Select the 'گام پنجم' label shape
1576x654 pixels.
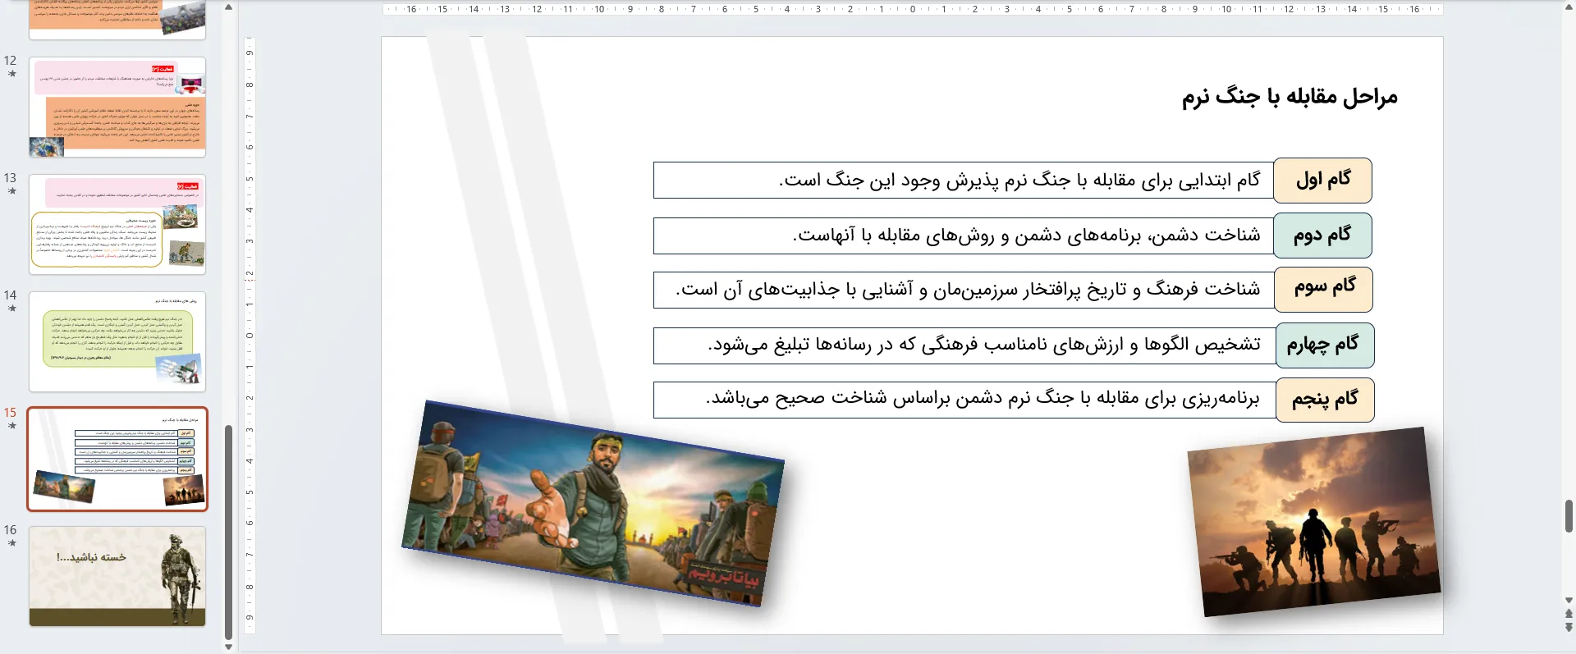(1325, 400)
